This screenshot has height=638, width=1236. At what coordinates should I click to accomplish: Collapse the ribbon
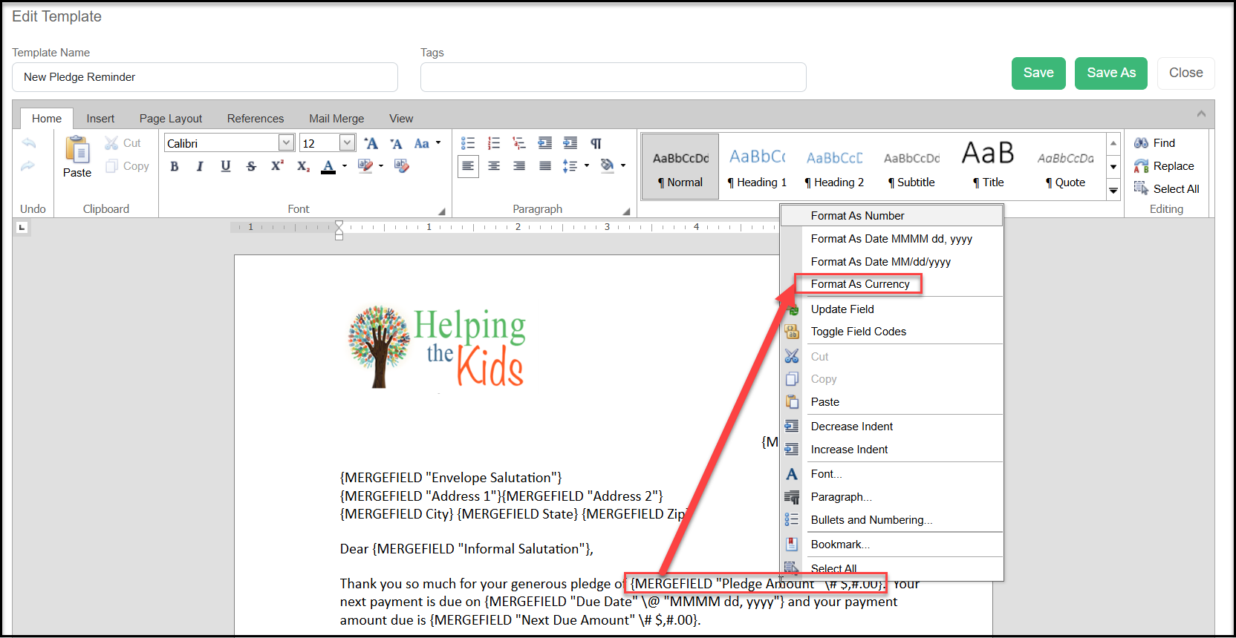(1201, 114)
